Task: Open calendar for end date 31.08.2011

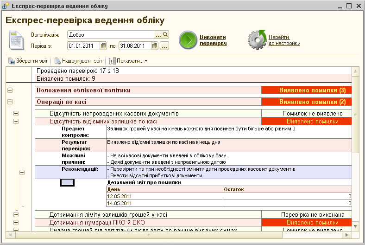Action: (155, 45)
